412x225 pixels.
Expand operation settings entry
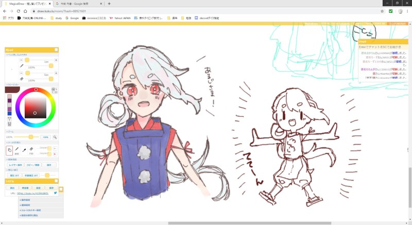coord(25,200)
